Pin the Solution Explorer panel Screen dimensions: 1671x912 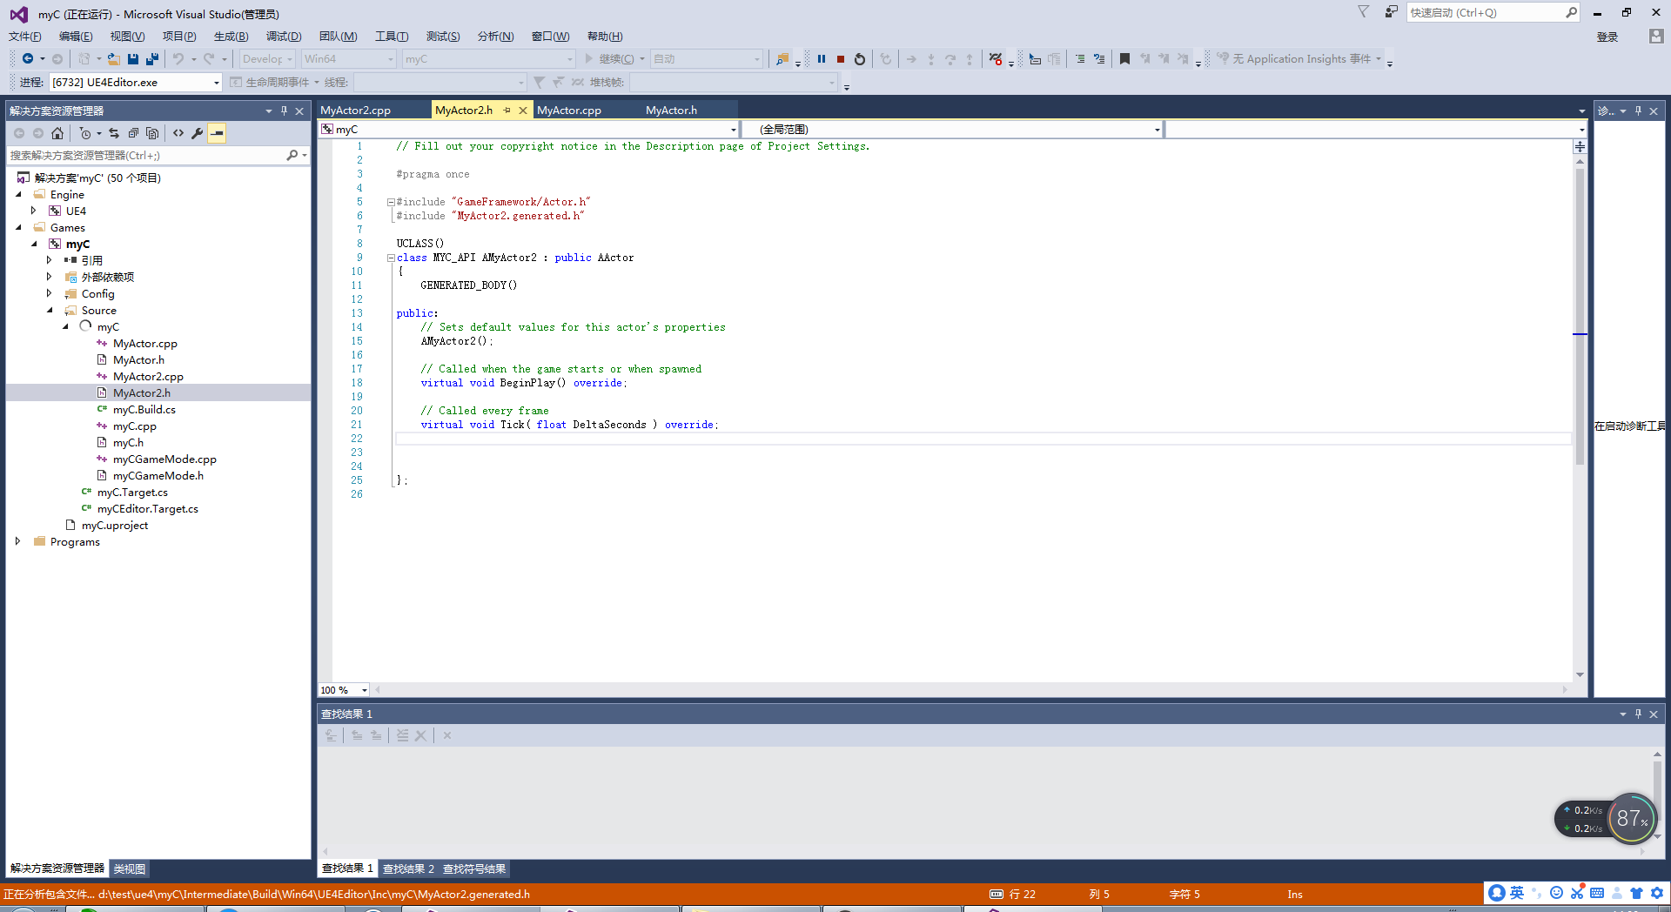[x=284, y=111]
